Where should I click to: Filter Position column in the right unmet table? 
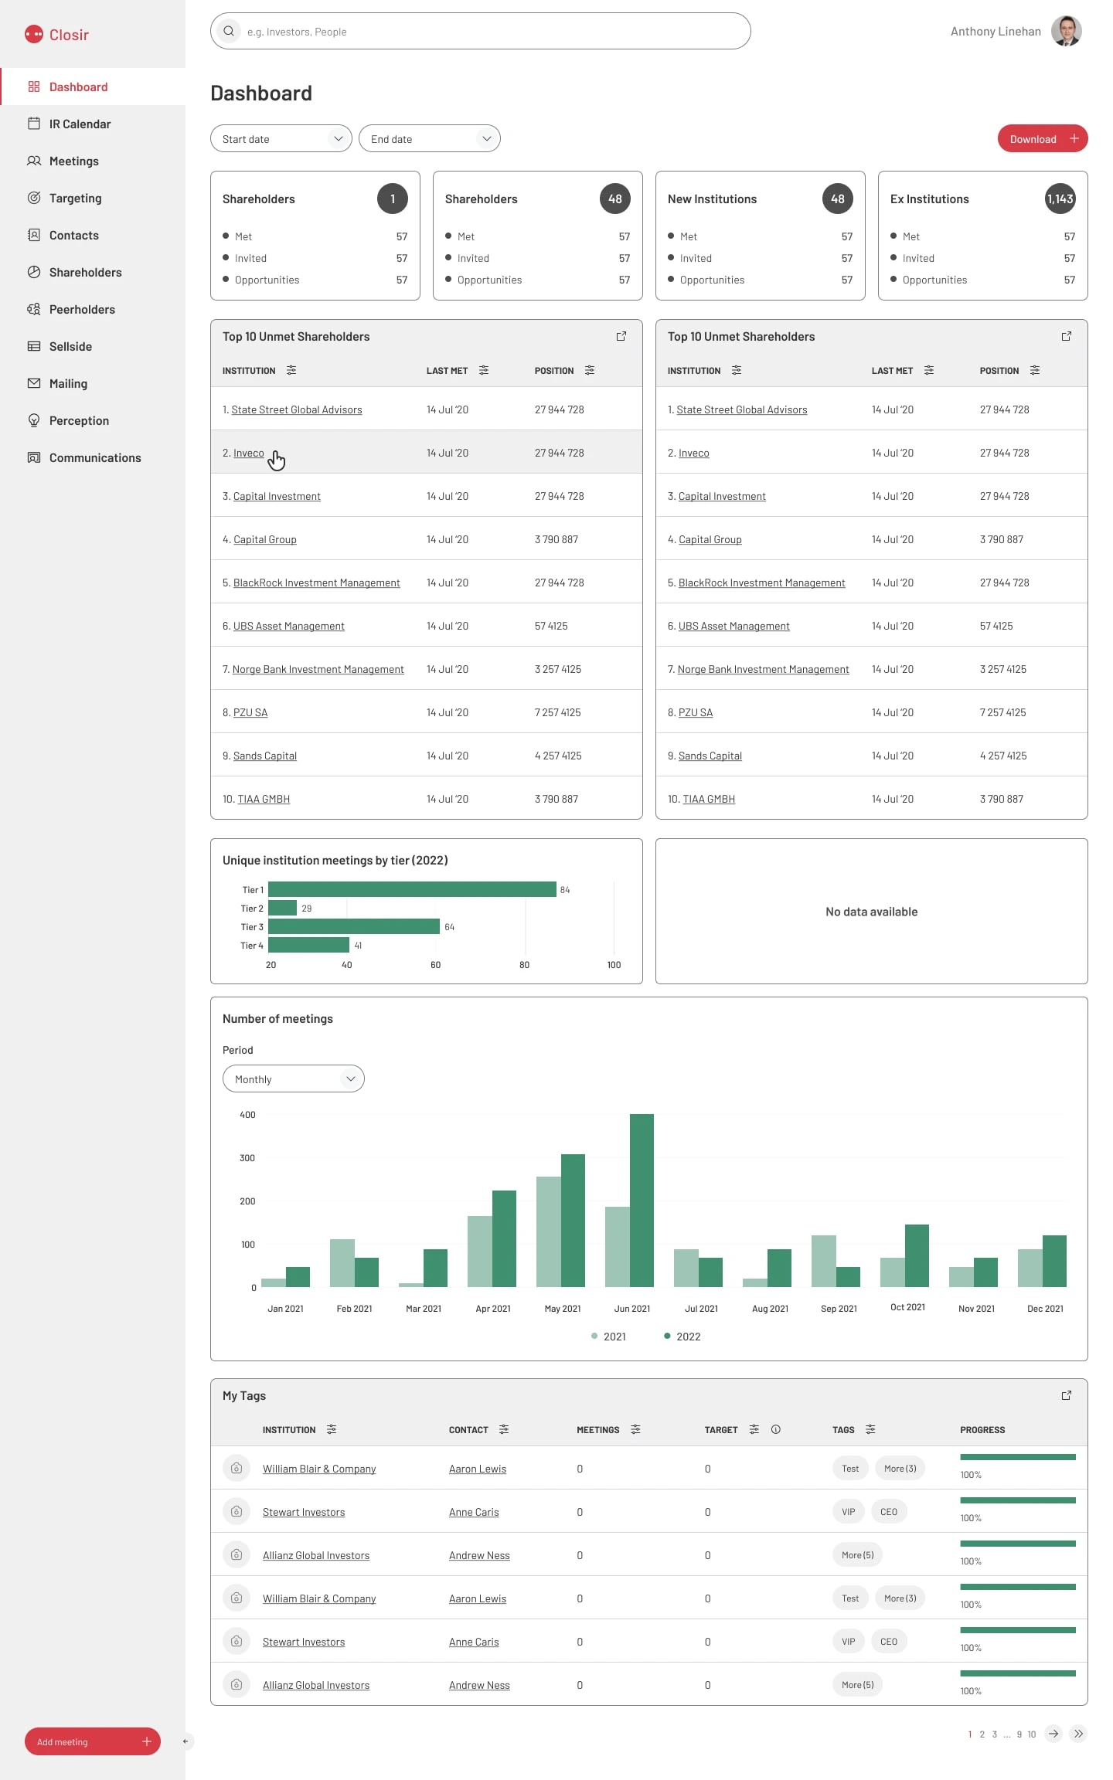(x=1035, y=370)
